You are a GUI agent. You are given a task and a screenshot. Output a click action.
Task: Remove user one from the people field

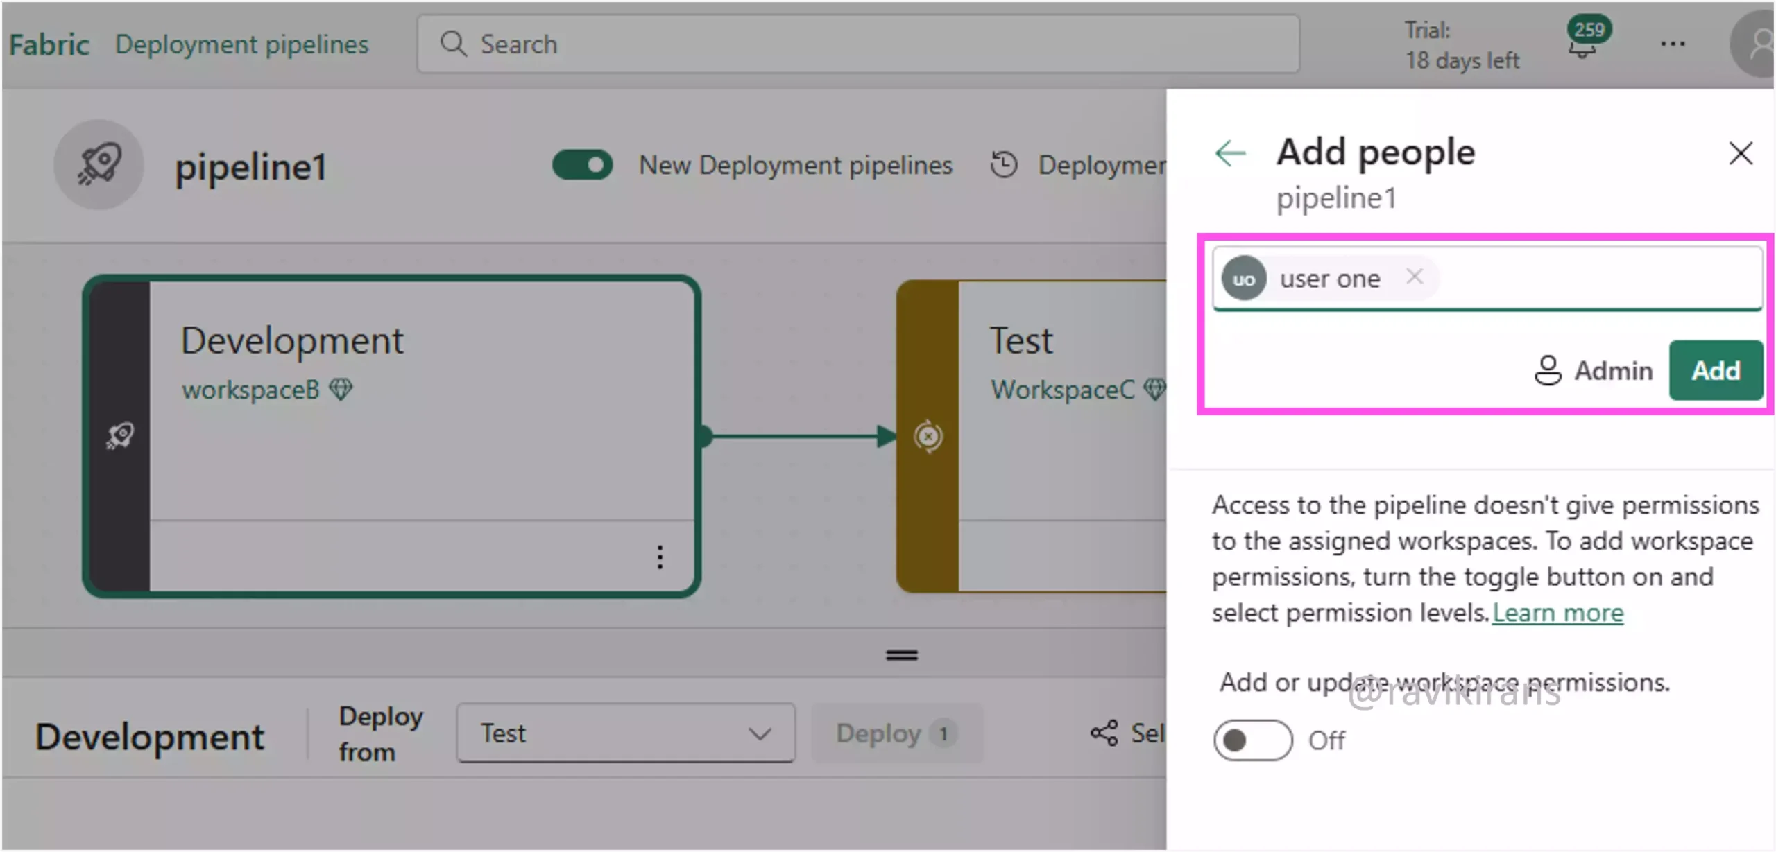1415,277
